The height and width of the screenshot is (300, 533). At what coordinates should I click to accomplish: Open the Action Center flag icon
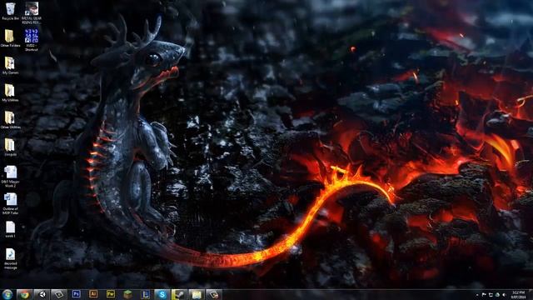pyautogui.click(x=484, y=295)
